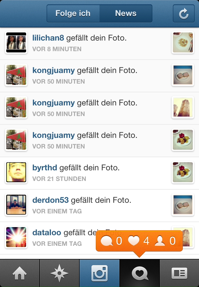
Task: Open the home feed tab icon
Action: (20, 273)
